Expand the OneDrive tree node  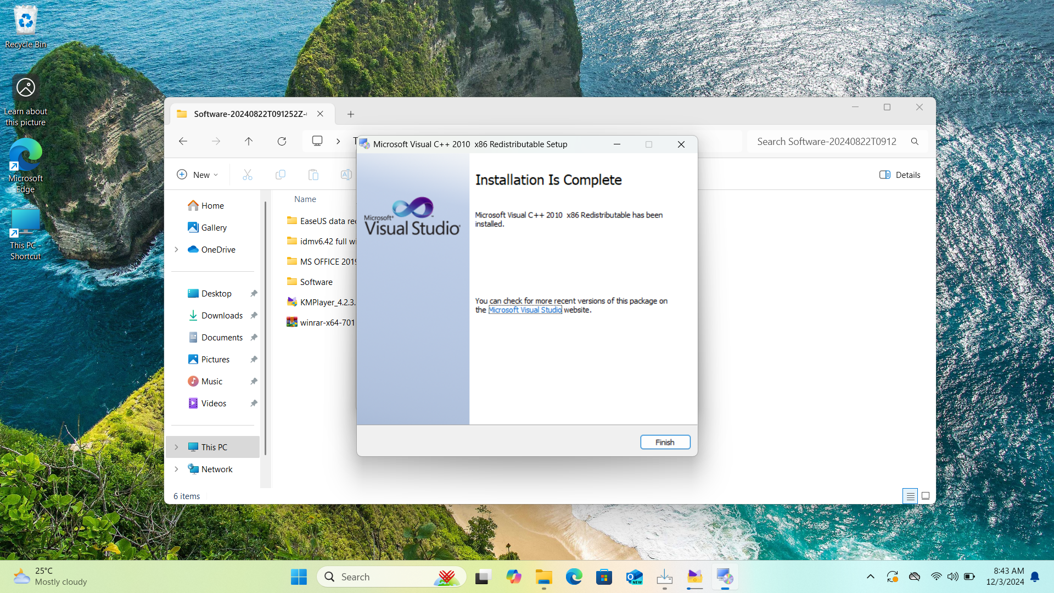tap(176, 249)
